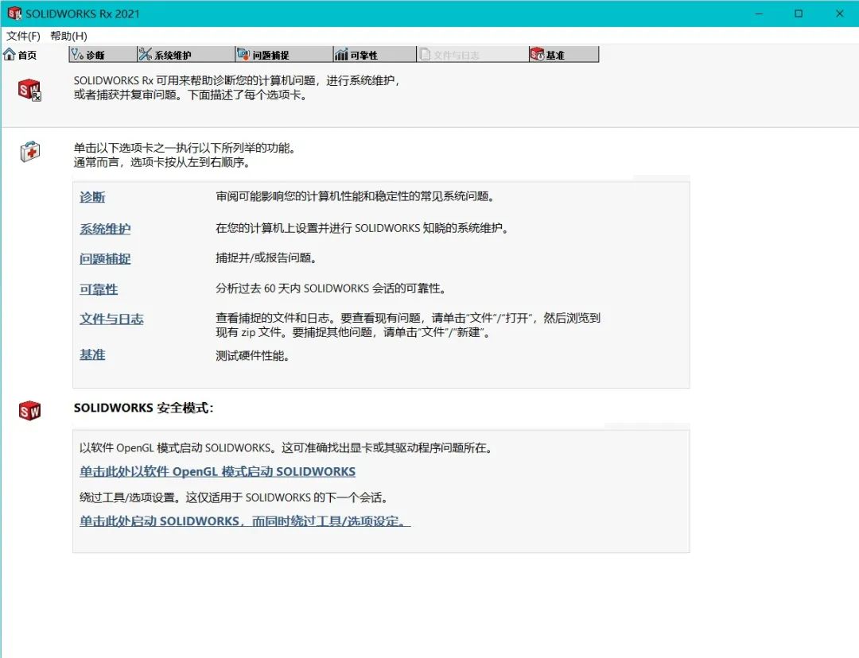Follow the 系统维护 link in list
The image size is (859, 658).
[105, 229]
